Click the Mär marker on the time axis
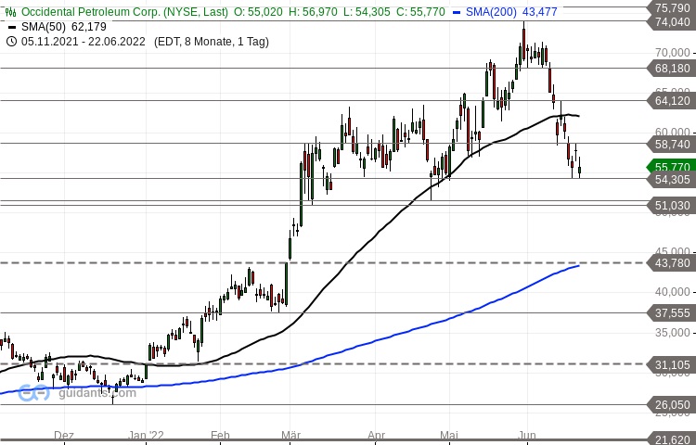696x445 pixels. pyautogui.click(x=290, y=434)
